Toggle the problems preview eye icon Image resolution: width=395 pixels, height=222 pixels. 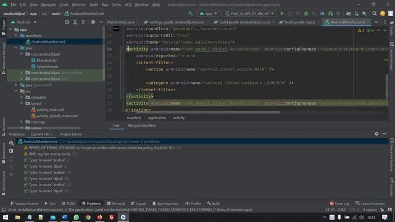click(x=11, y=142)
